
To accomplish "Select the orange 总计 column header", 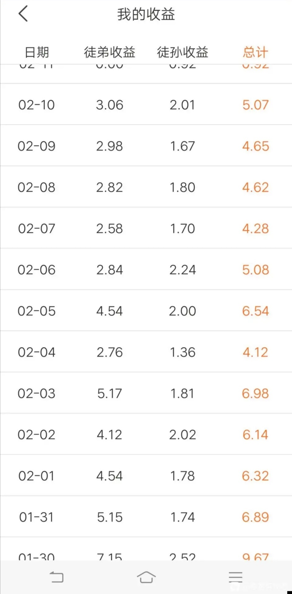I will click(255, 52).
